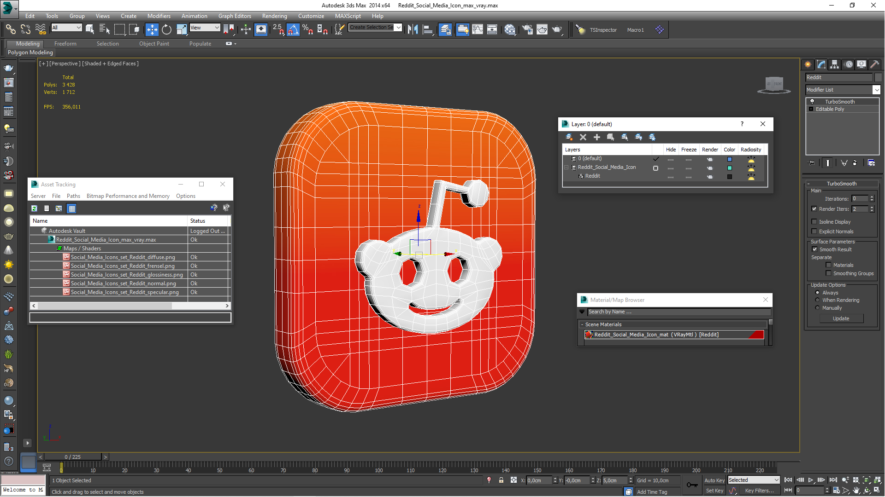Check Separate by Materials option

click(828, 265)
